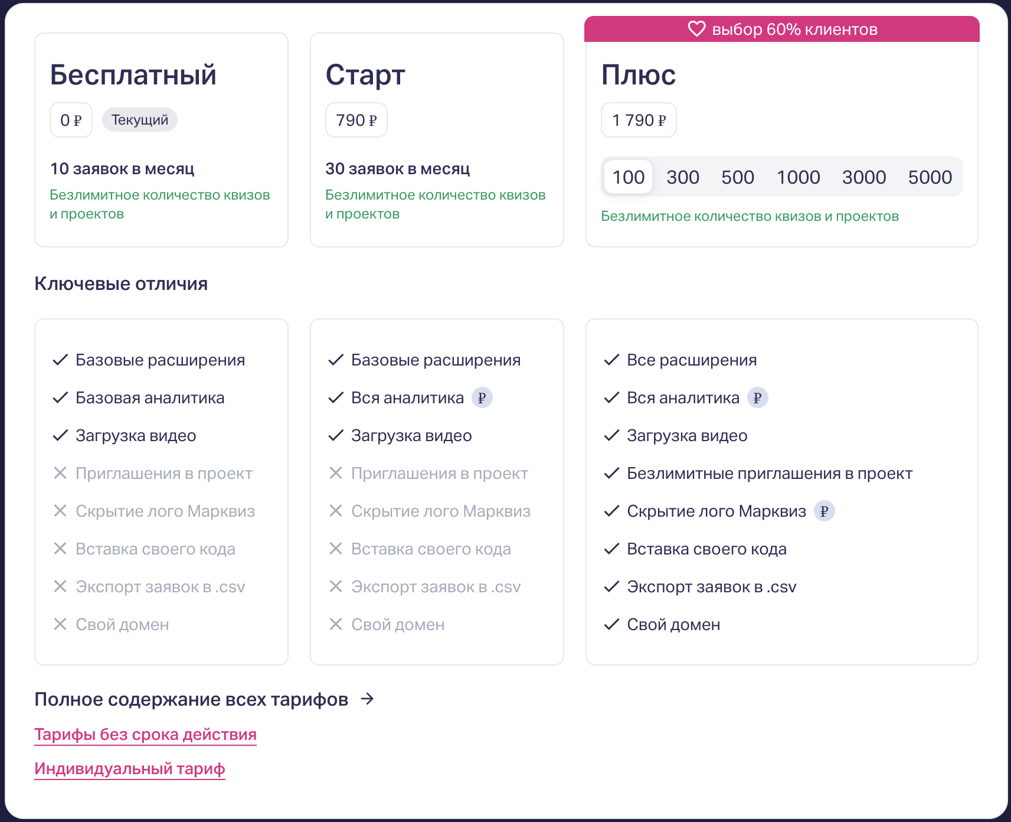Select 500 requests option in Плюс plan
This screenshot has height=822, width=1011.
tap(738, 177)
